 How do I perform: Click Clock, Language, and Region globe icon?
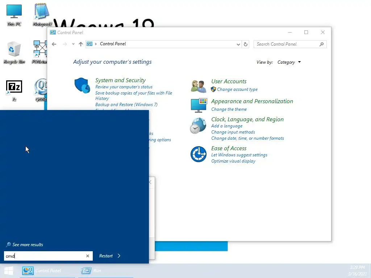click(x=198, y=126)
